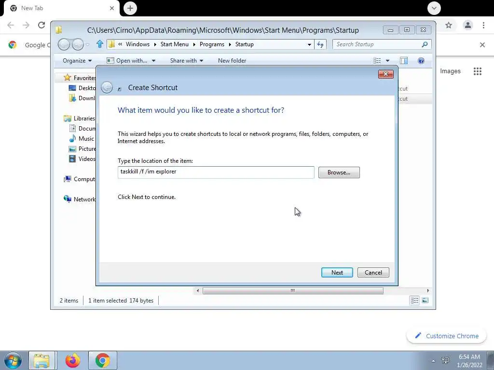The image size is (494, 370).
Task: Switch to details view in status bar
Action: click(x=414, y=301)
